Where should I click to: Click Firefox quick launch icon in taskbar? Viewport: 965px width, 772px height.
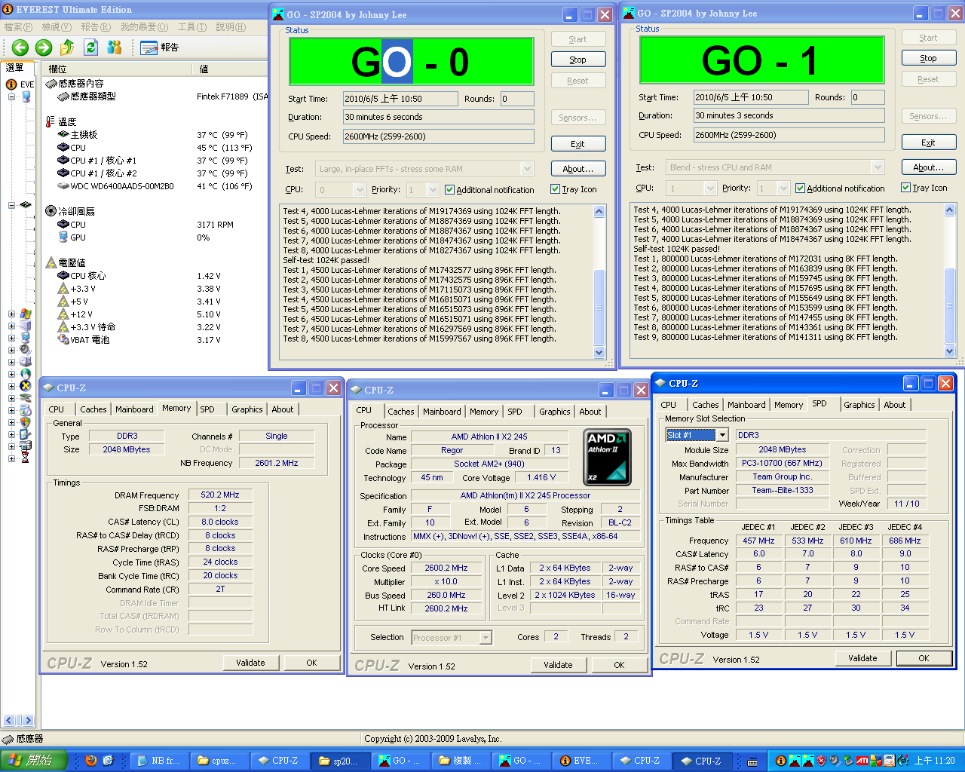[91, 761]
